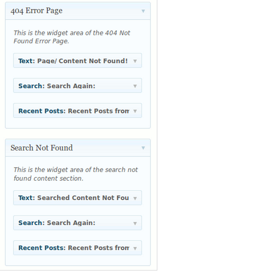Select Search: Search Again title under 404 Error Page
The image size is (268, 274).
pos(57,86)
